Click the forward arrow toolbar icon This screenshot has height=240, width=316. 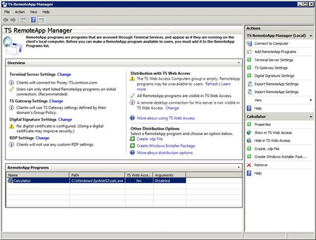pos(13,20)
